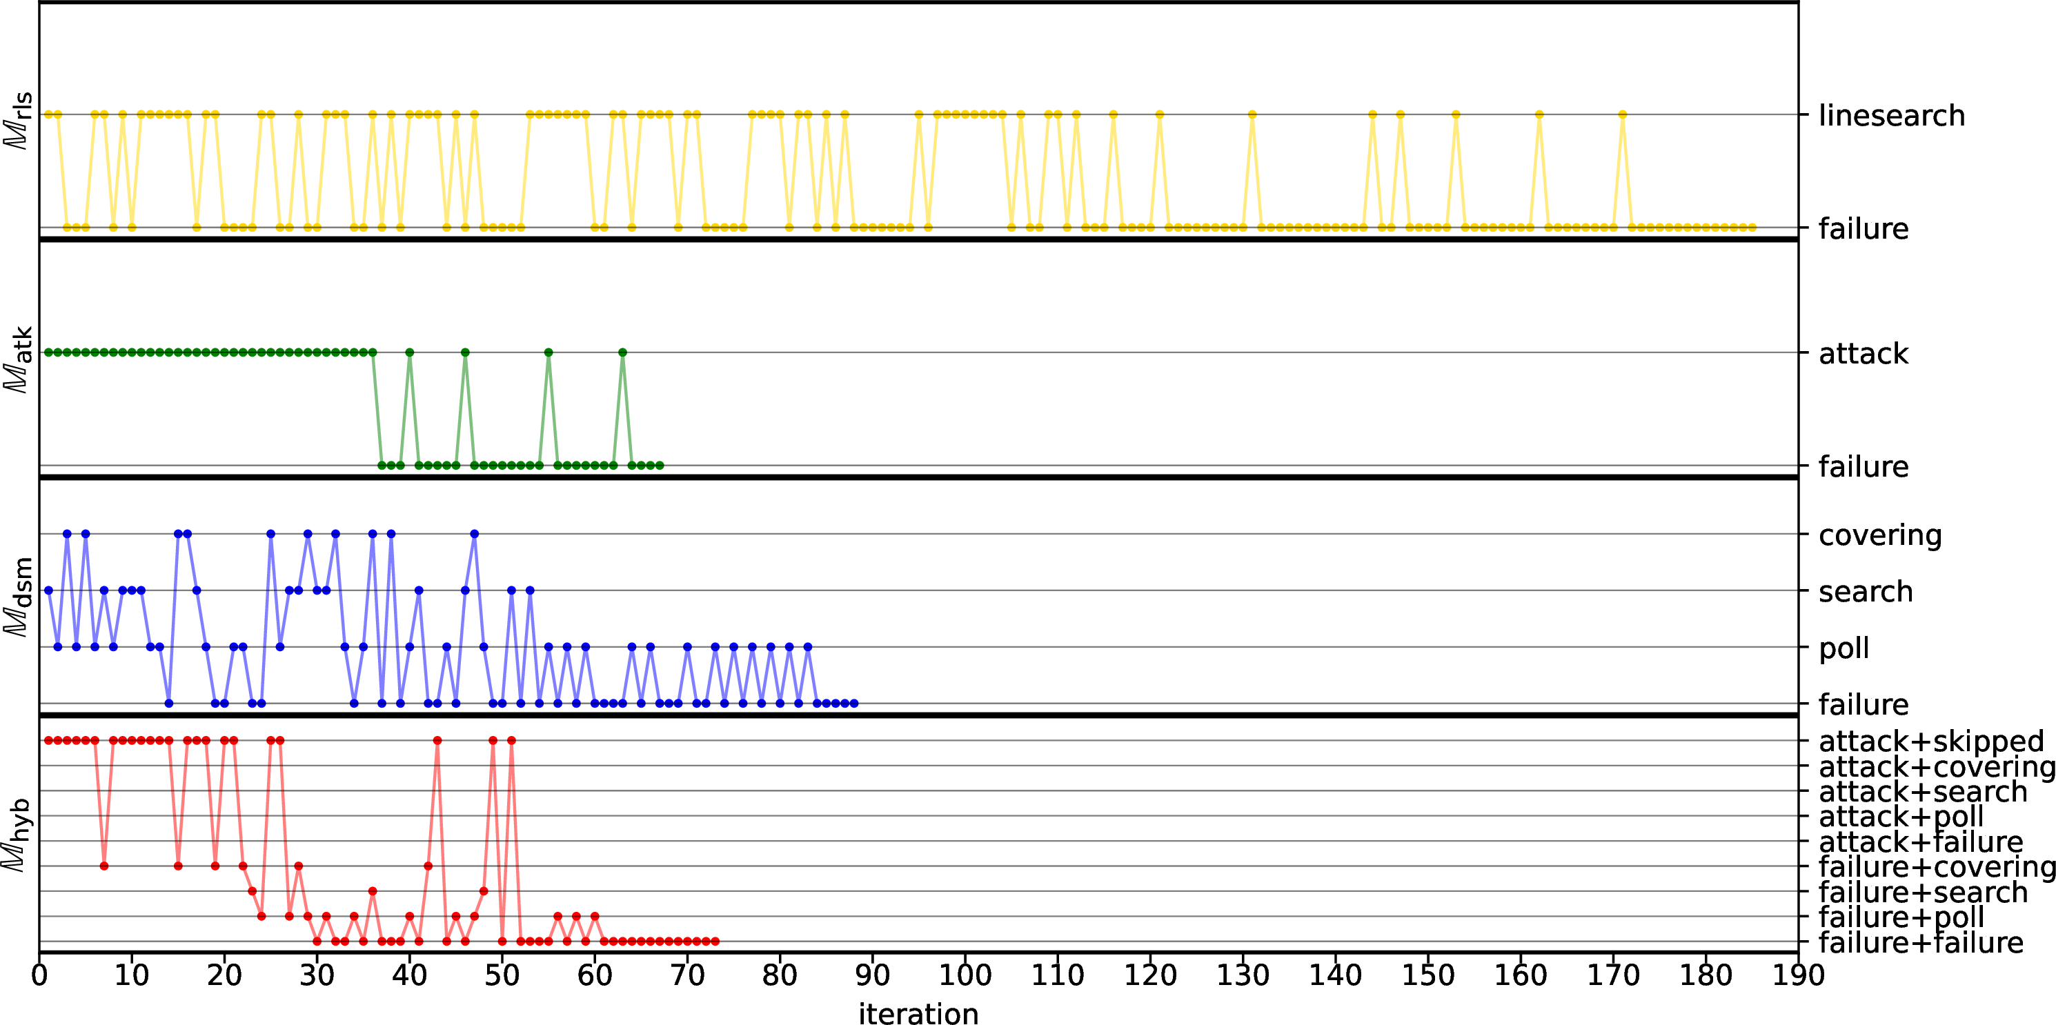2056x1025 pixels.
Task: Click the 'attack+failure' axis label
Action: [x=1920, y=842]
